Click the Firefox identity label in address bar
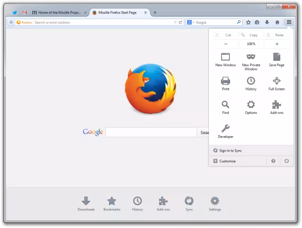302x228 pixels. click(24, 22)
